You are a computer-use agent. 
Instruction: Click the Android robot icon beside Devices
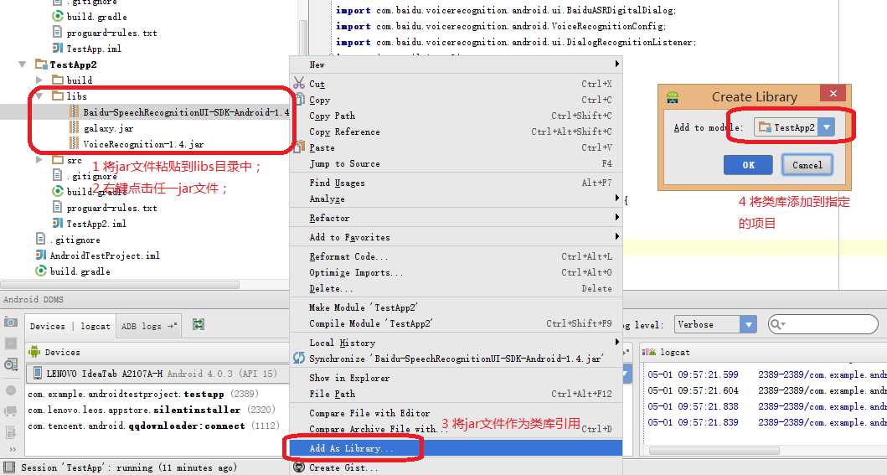pyautogui.click(x=34, y=352)
